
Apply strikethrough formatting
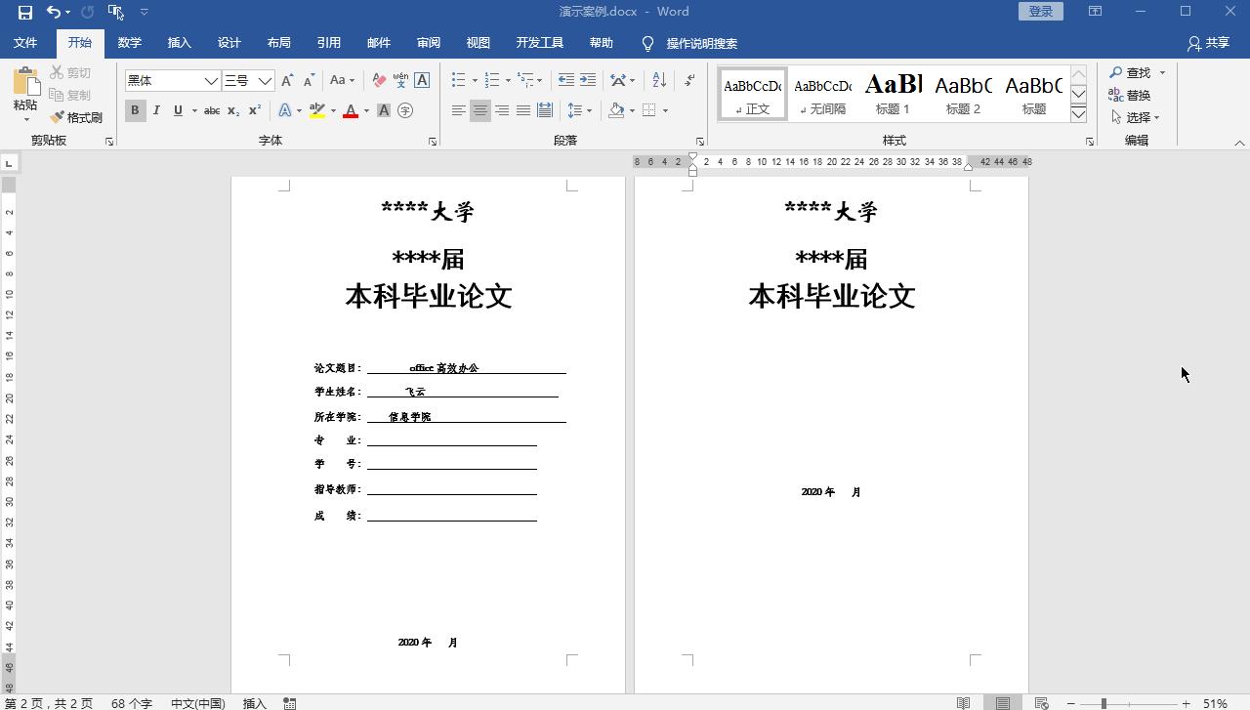click(212, 110)
